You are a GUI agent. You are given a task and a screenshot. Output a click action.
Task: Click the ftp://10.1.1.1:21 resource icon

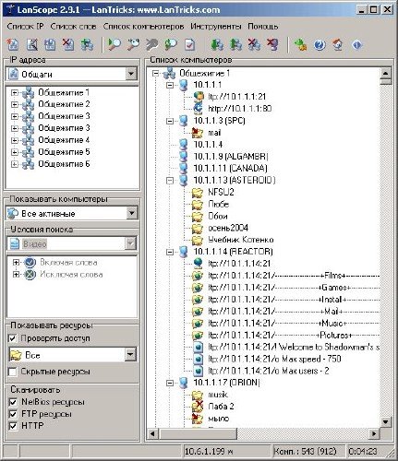199,97
